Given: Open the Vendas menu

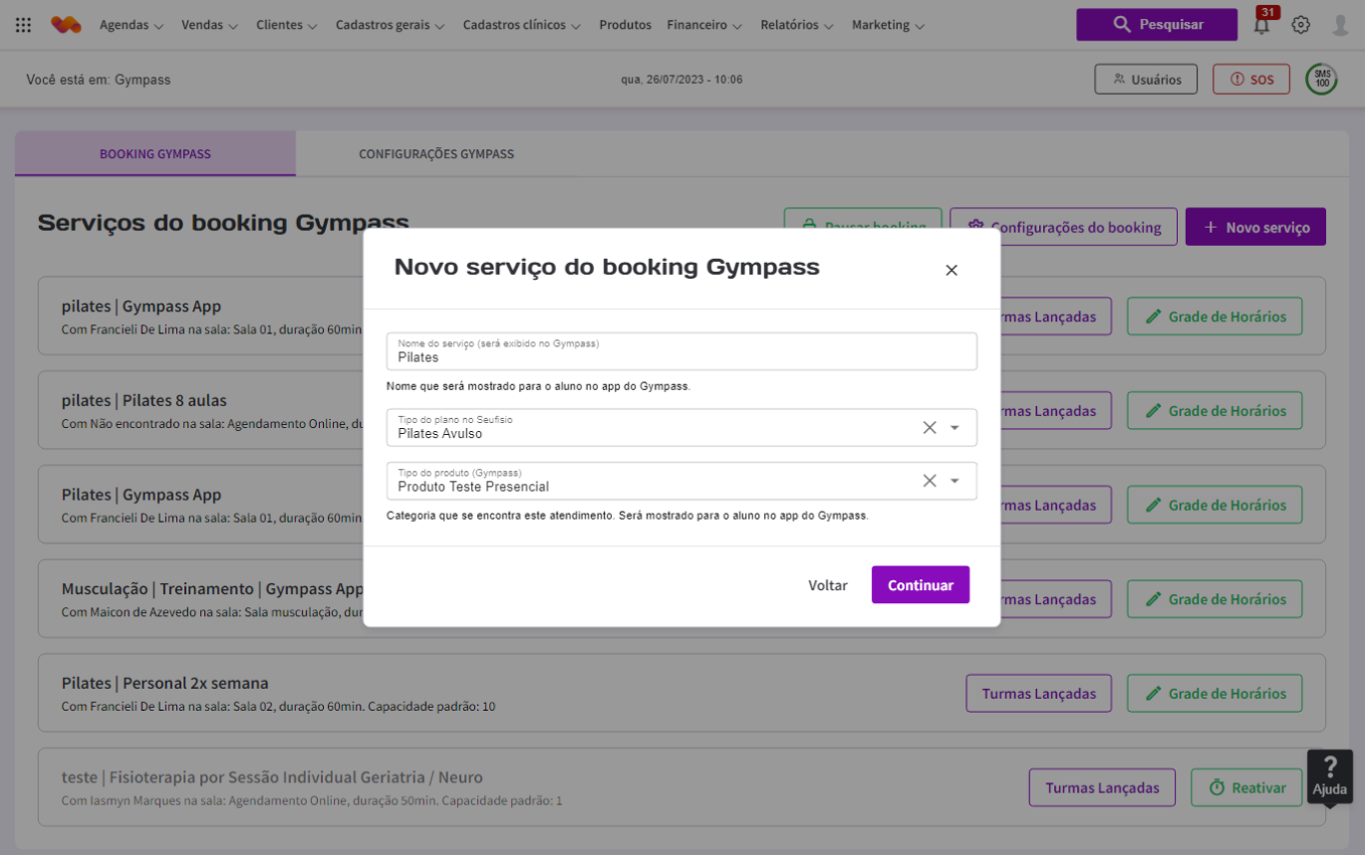Looking at the screenshot, I should (210, 25).
